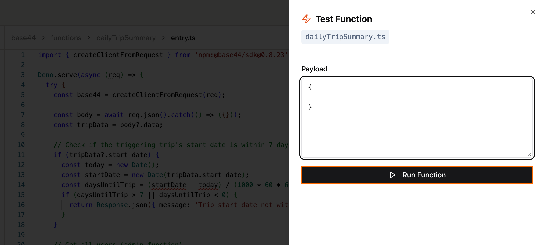Screen dimensions: 545x245
Task: Click 'tripData?.start_date' on line 11
Action: pyautogui.click(x=108, y=155)
